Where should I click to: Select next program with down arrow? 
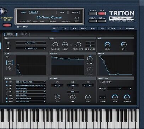[x=78, y=18]
